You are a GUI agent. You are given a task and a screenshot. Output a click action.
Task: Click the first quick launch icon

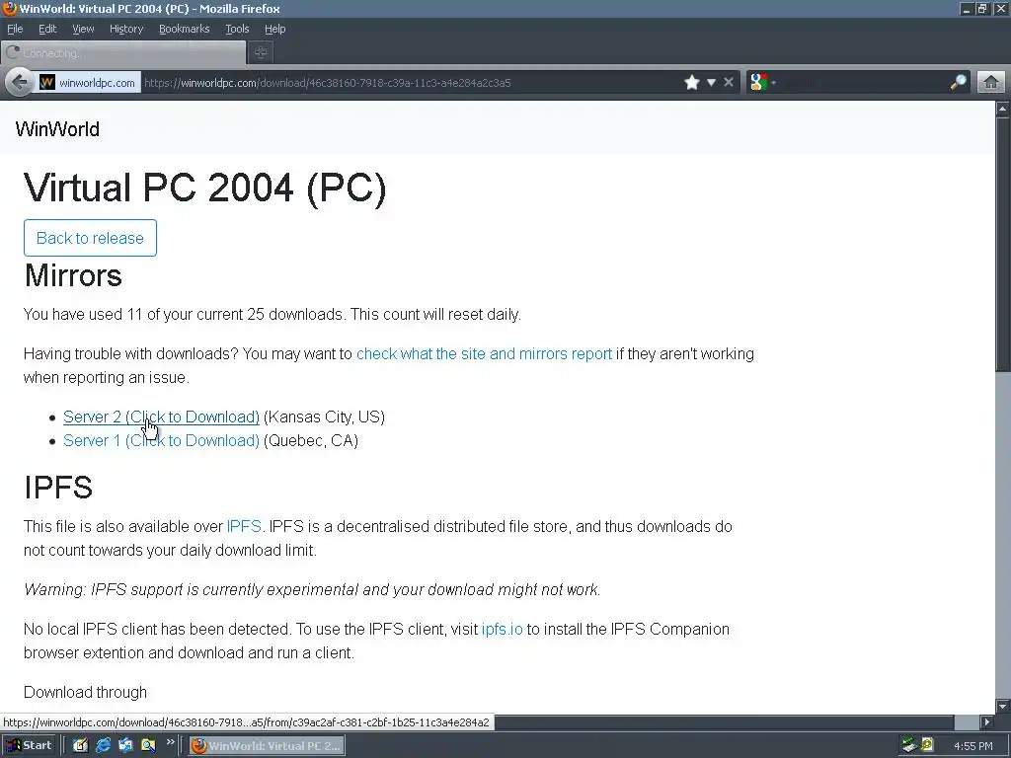(80, 746)
